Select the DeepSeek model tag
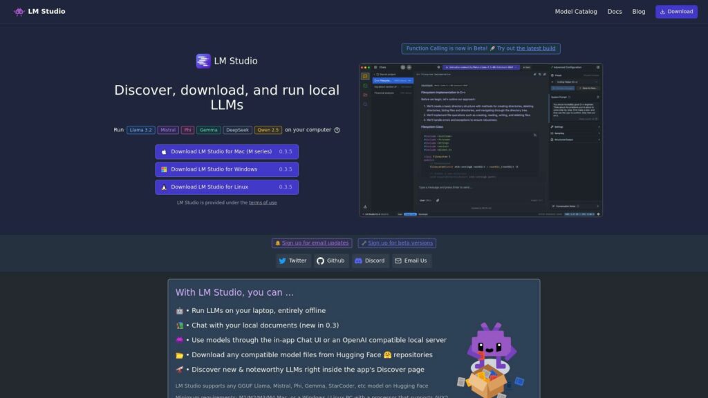This screenshot has width=708, height=398. point(238,130)
